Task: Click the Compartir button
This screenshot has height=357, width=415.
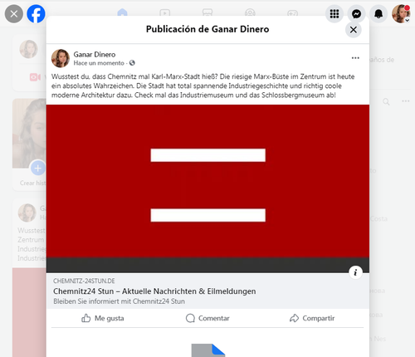Action: [312, 318]
